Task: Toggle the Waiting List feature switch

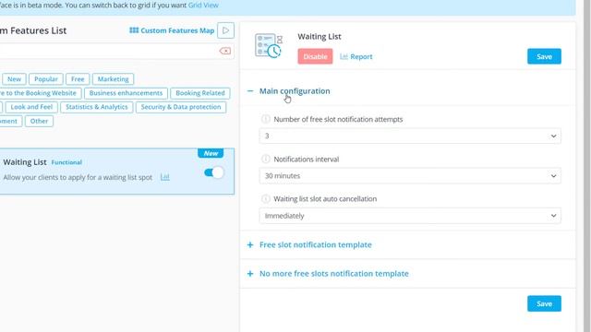Action: 213,172
